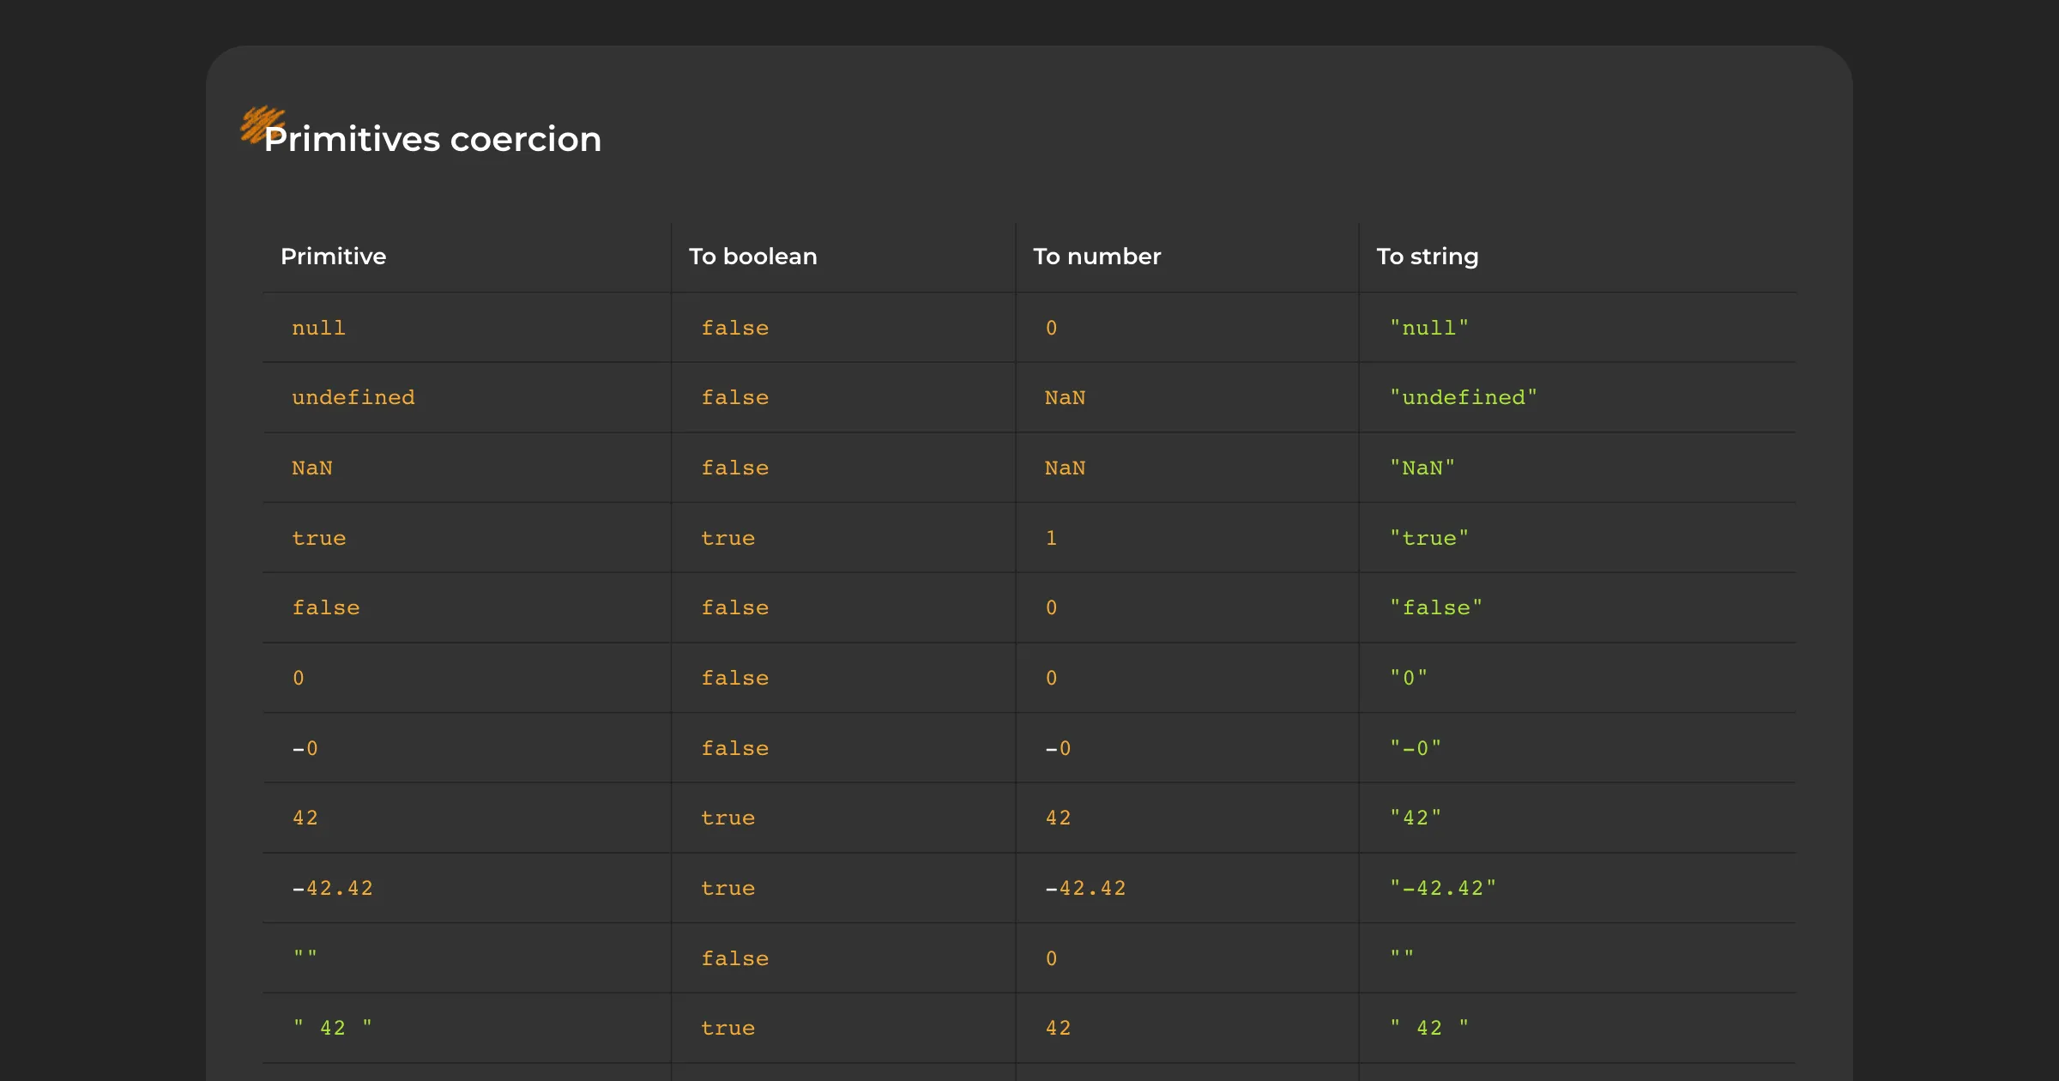Click the "Primitives coercion" heading

432,139
